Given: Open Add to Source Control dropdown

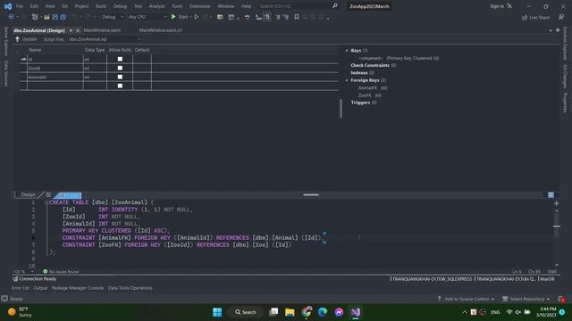Looking at the screenshot, I should 466,299.
